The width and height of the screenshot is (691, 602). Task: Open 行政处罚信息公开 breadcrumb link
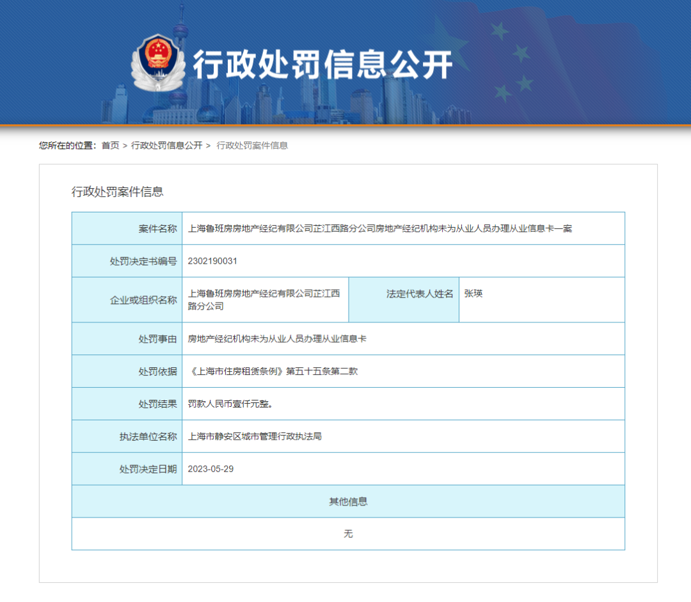[x=166, y=145]
